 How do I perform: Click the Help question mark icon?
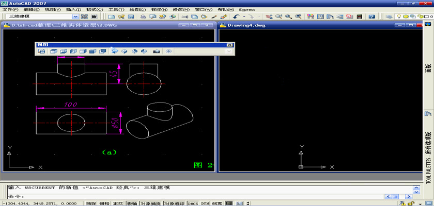[371, 16]
